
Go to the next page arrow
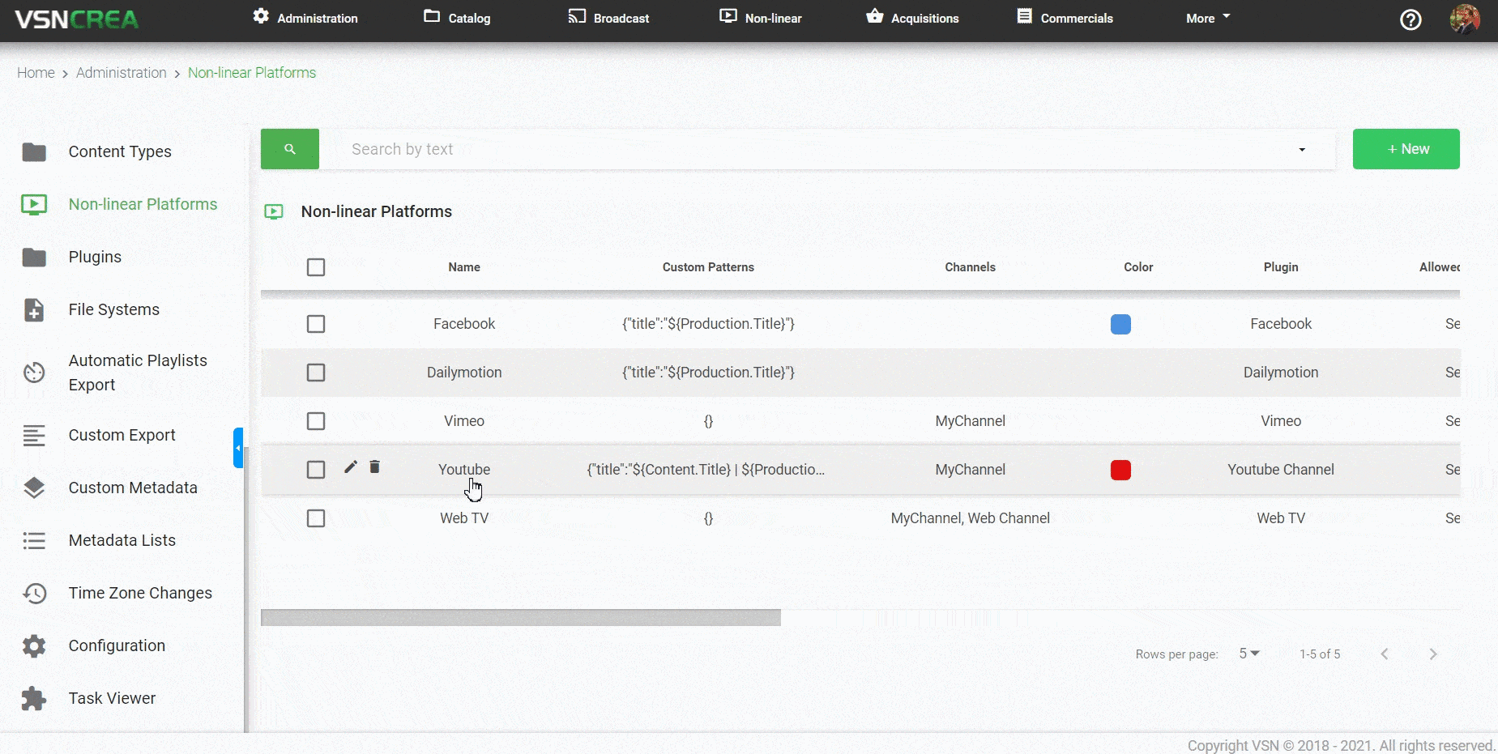[1433, 654]
